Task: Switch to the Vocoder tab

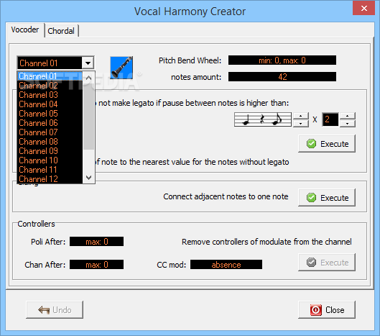Action: [x=25, y=30]
